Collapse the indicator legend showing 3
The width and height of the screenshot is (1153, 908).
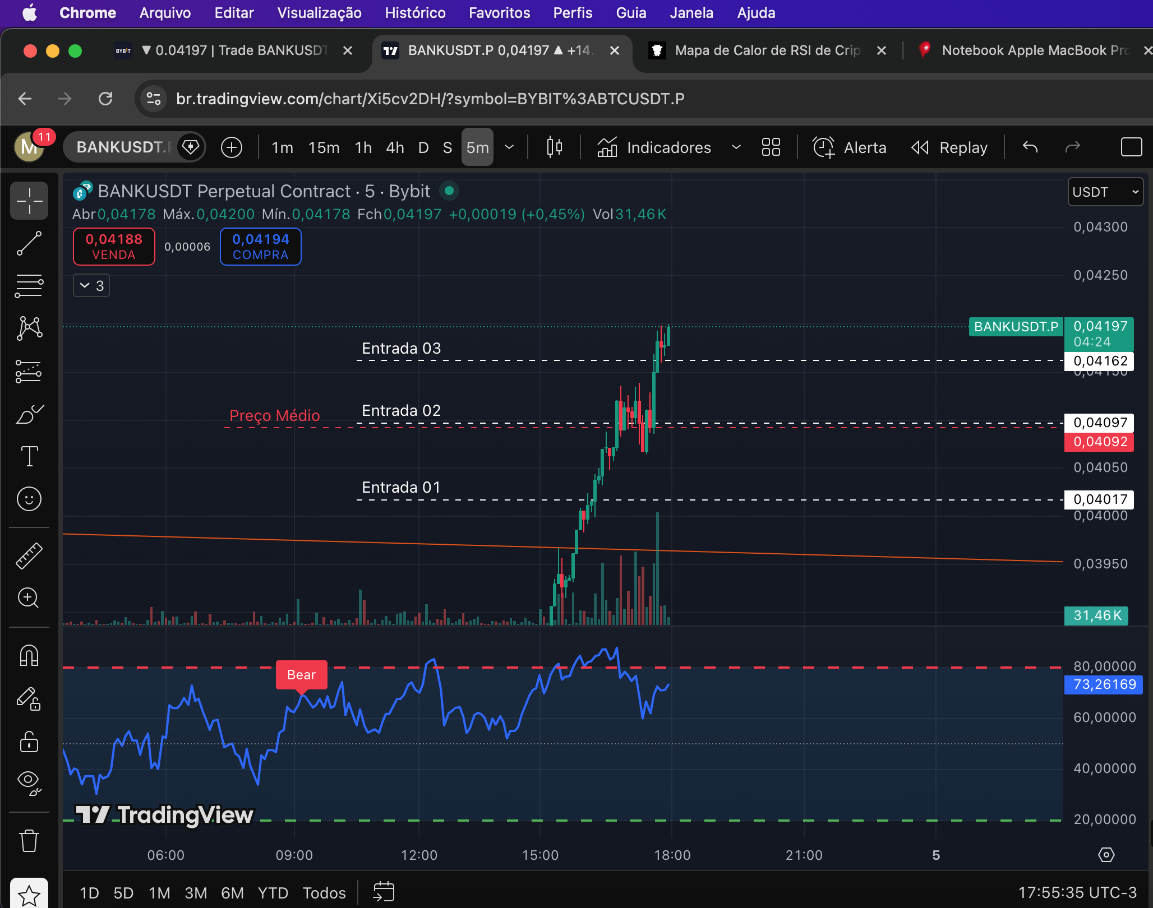pos(91,286)
